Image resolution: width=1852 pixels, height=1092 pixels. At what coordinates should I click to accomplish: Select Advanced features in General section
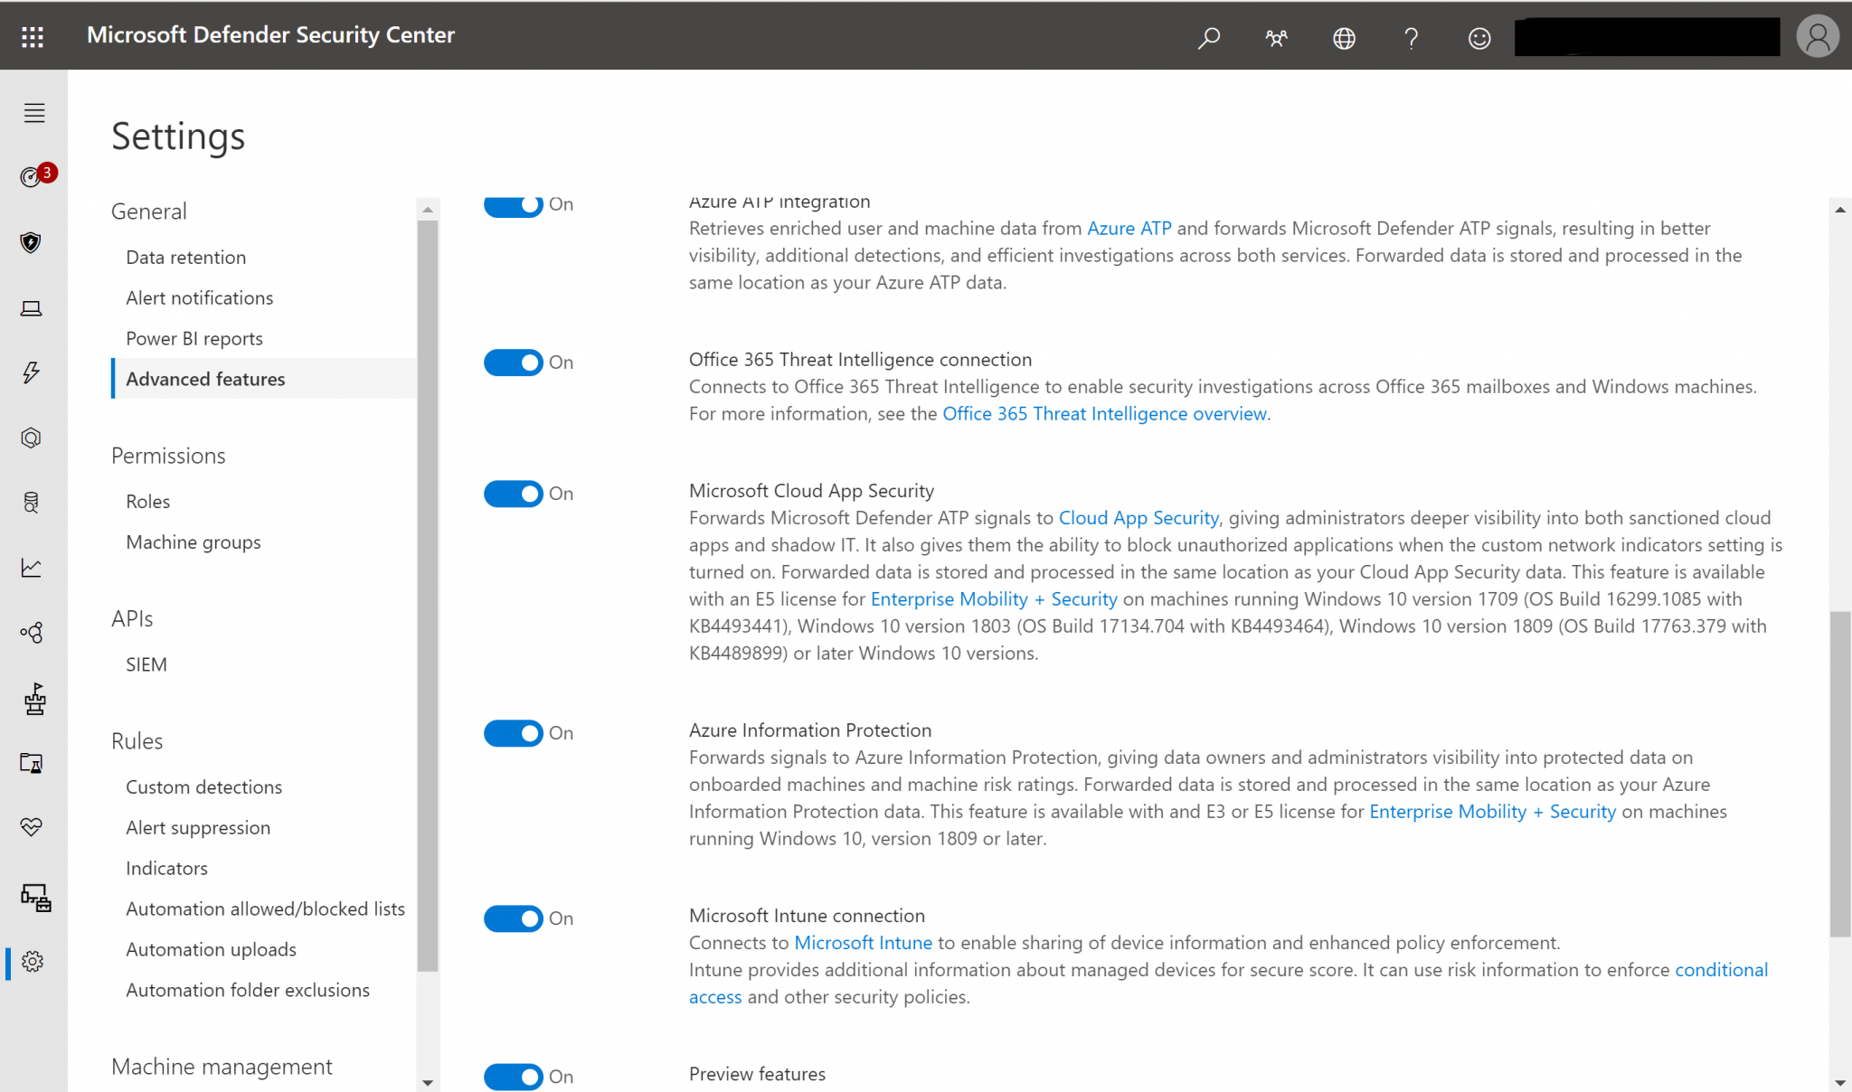tap(205, 379)
